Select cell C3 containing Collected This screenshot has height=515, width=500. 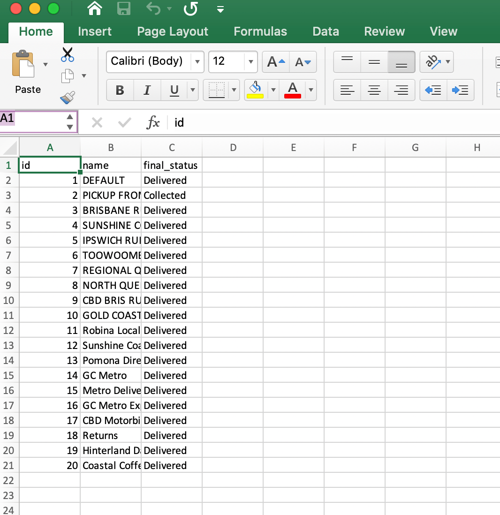(x=171, y=196)
